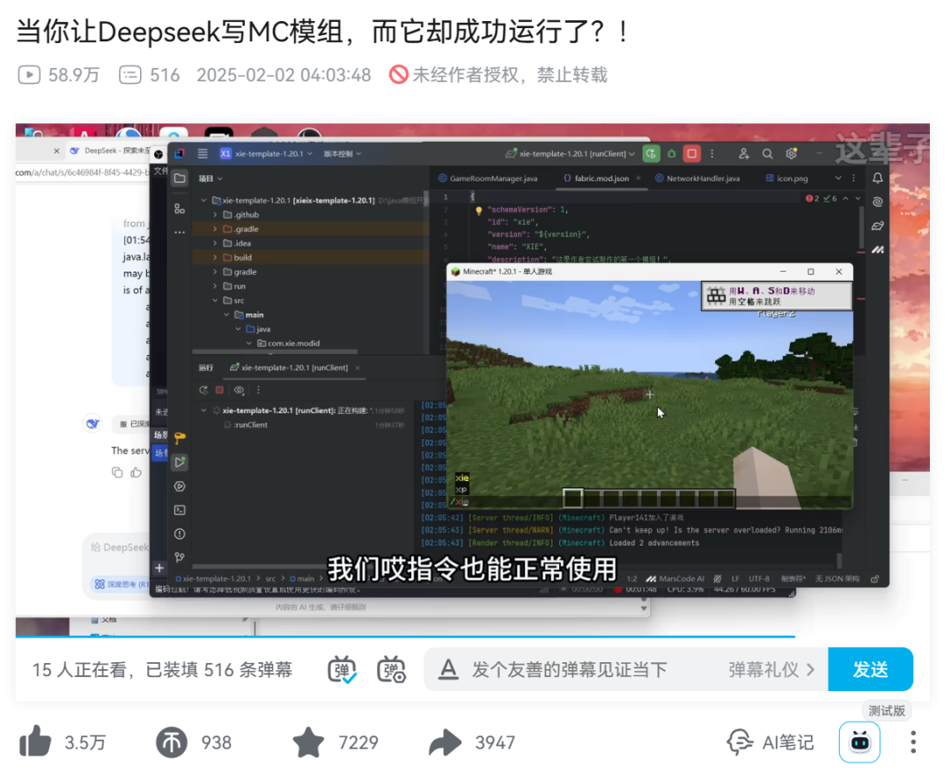
Task: Click MarsCode AI in the status bar
Action: [x=675, y=579]
